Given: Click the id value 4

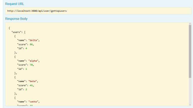Looking at the screenshot, I should coord(26,48).
